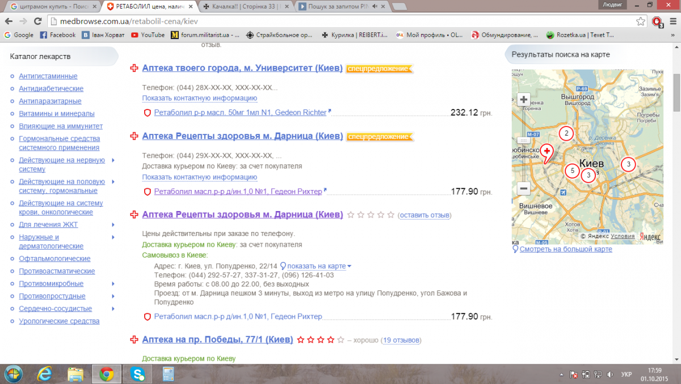Image resolution: width=681 pixels, height=384 pixels.
Task: Reload the page in Chrome
Action: point(38,21)
